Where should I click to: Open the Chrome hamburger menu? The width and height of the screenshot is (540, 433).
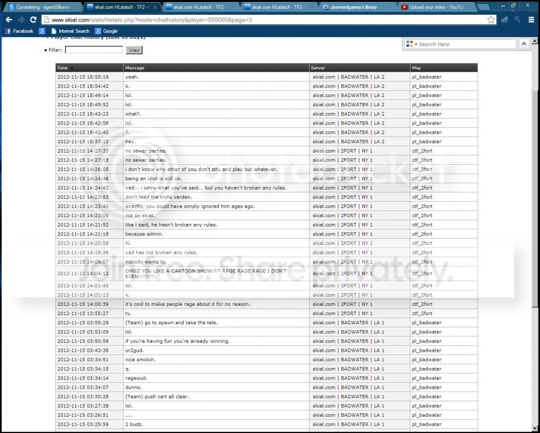[x=532, y=20]
